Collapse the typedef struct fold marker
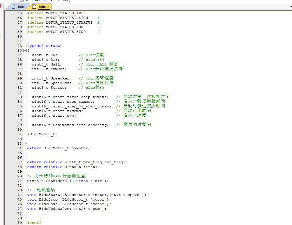This screenshot has height=225, width=292. [x=25, y=50]
